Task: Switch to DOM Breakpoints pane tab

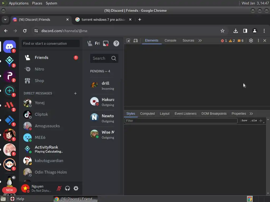Action: click(214, 114)
